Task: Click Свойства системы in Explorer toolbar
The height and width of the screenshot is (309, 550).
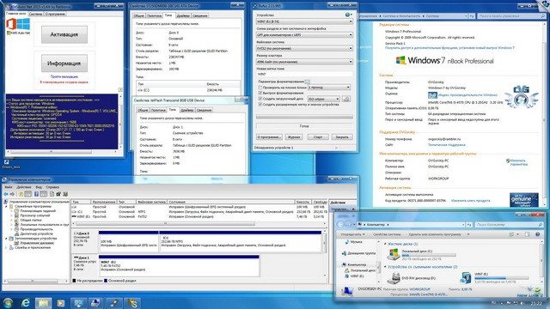Action: (387, 234)
